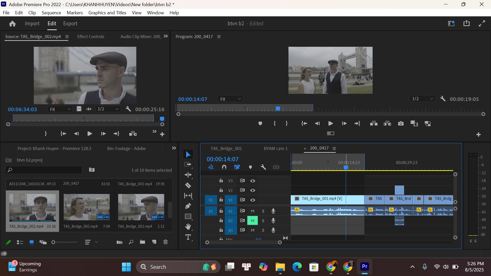The height and width of the screenshot is (276, 491).
Task: Unmute track A2 with the green M button
Action: point(252,221)
